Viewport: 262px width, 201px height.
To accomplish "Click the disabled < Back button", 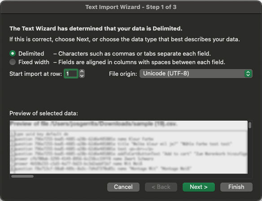I will pos(161,187).
